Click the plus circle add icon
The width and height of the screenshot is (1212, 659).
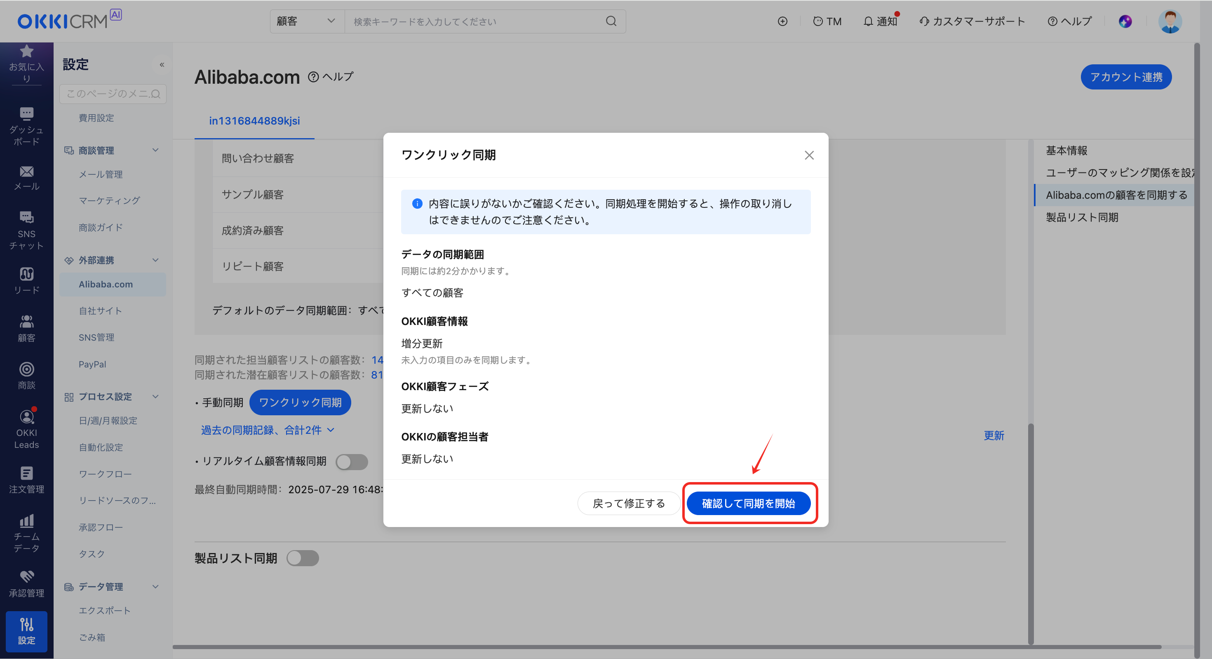coord(782,21)
